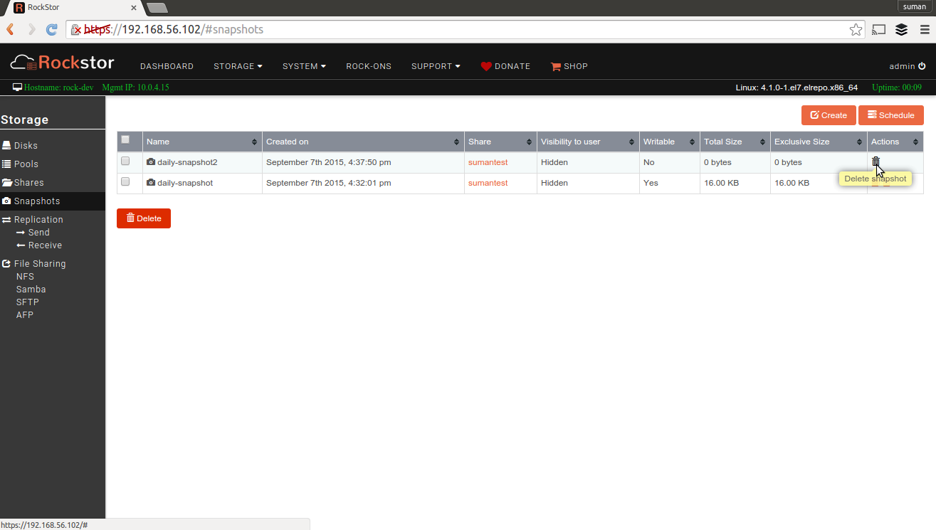Click the trash icon for daily-snapshot2

(875, 161)
